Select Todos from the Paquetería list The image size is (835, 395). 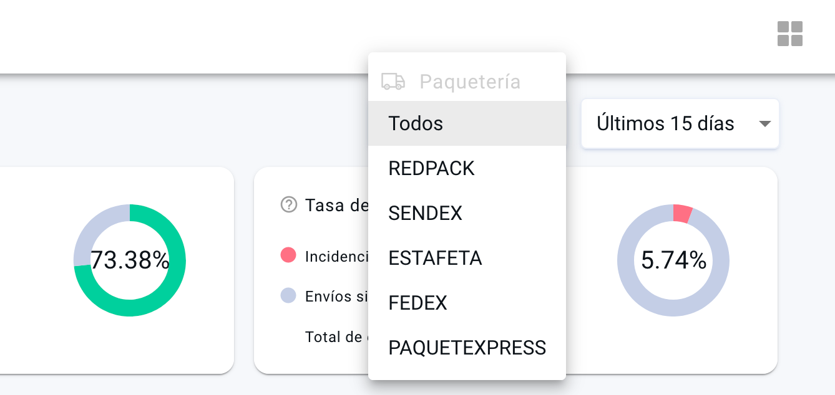(x=415, y=123)
